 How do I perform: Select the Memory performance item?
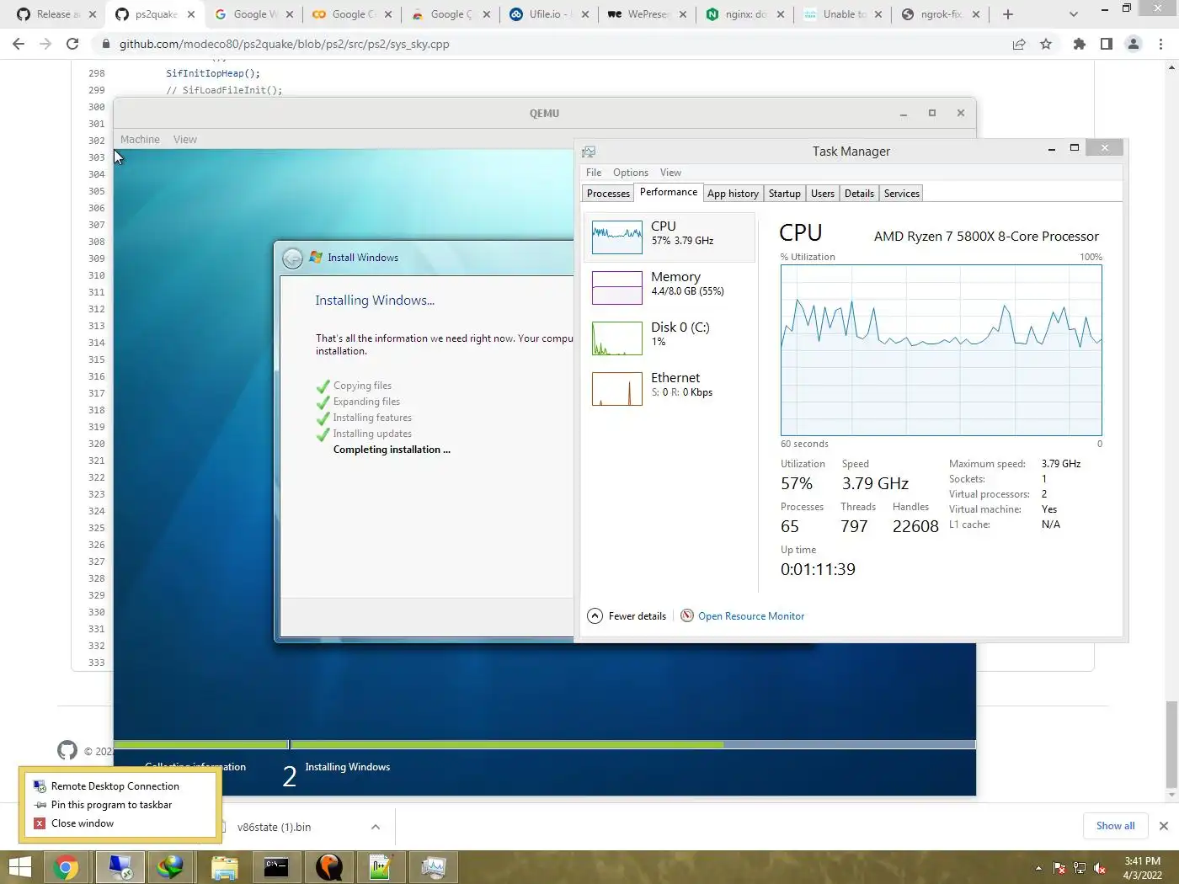670,287
